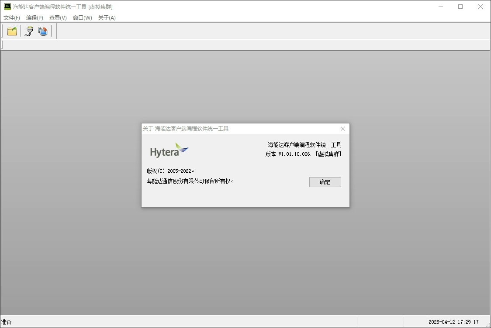The height and width of the screenshot is (328, 491).
Task: Click the date-time 2025-04-12 17:29:17 in status bar
Action: click(453, 322)
